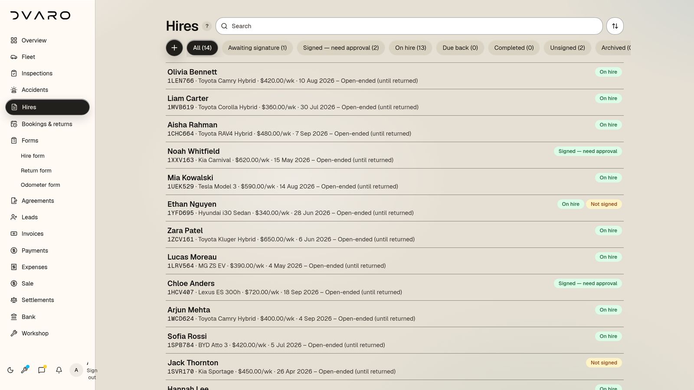The image size is (694, 390).
Task: Focus the Search hires field
Action: click(x=409, y=26)
